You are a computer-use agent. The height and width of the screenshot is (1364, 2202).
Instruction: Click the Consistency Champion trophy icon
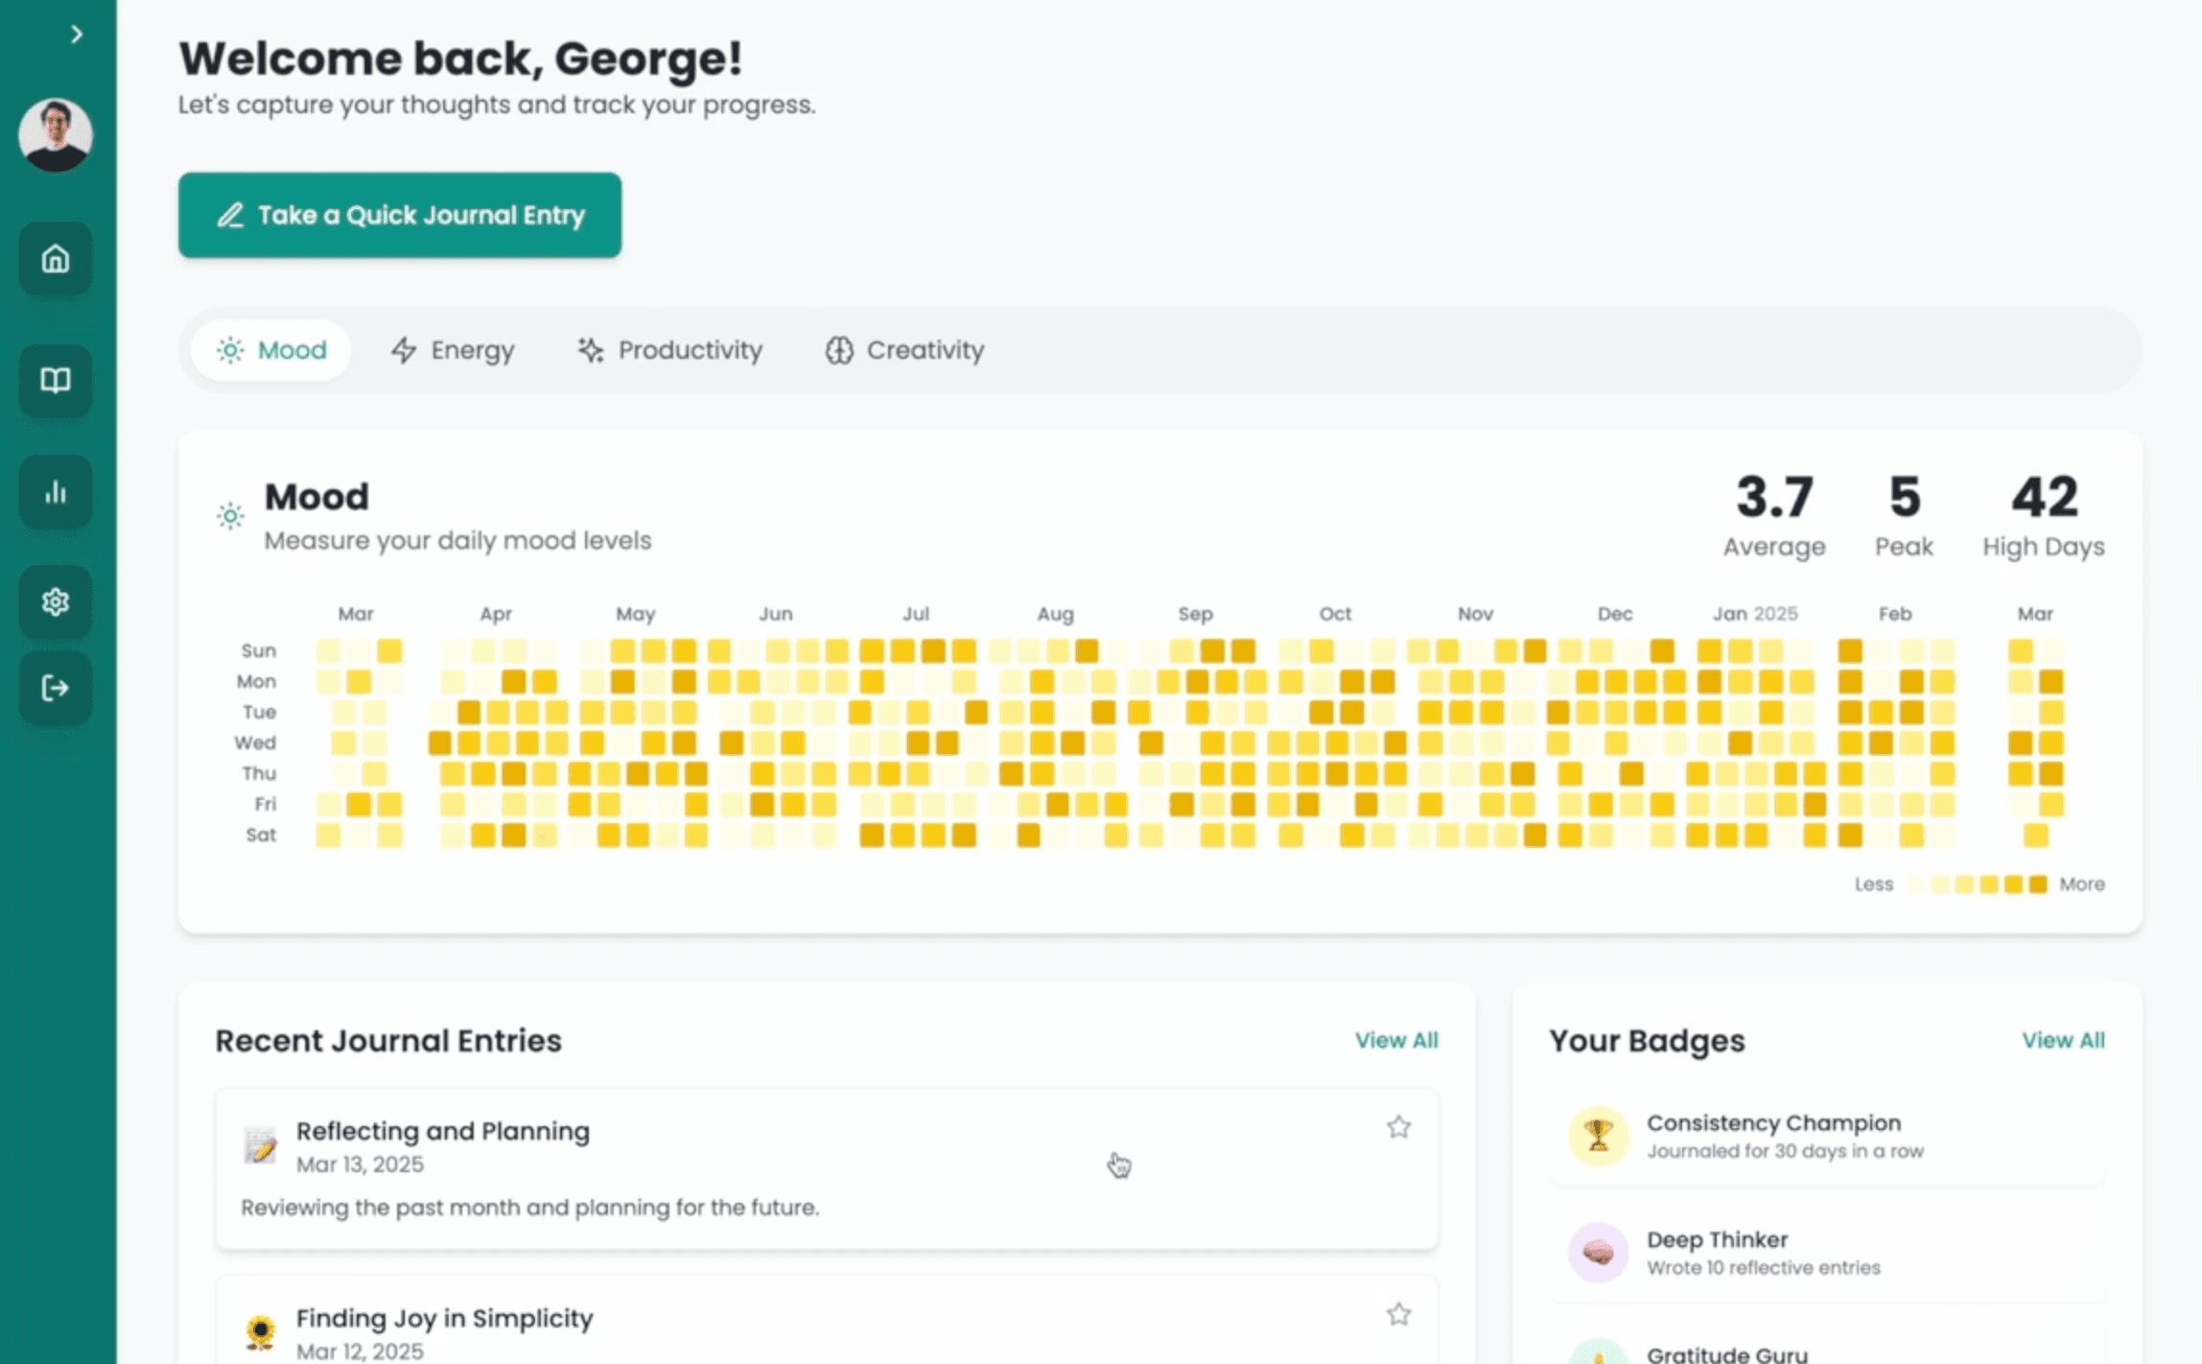point(1598,1136)
